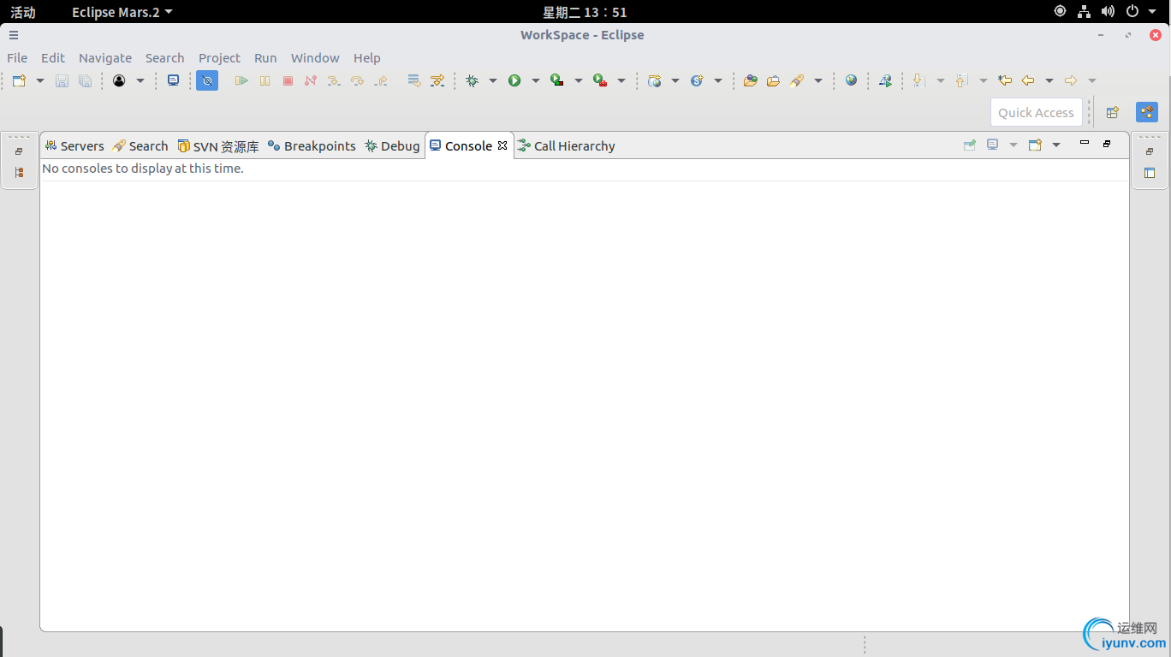Click the red Terminate icon
1171x657 pixels.
288,80
